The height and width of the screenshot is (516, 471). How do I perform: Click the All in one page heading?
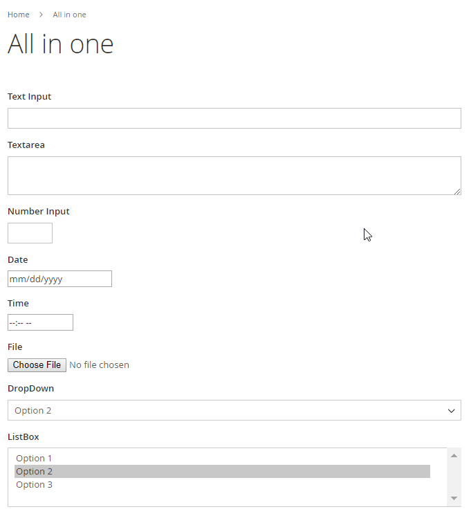pos(61,44)
